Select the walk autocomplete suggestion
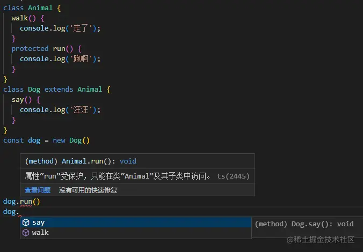363x252 pixels. tap(136, 233)
